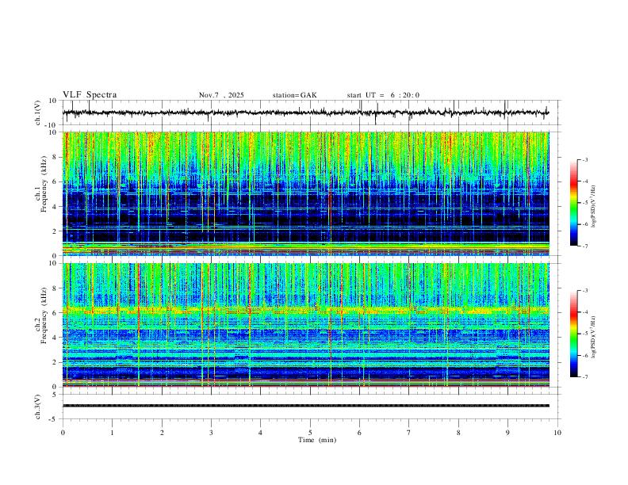Select the date text "Nov.7 , 2025"
This screenshot has width=628, height=485.
click(221, 95)
